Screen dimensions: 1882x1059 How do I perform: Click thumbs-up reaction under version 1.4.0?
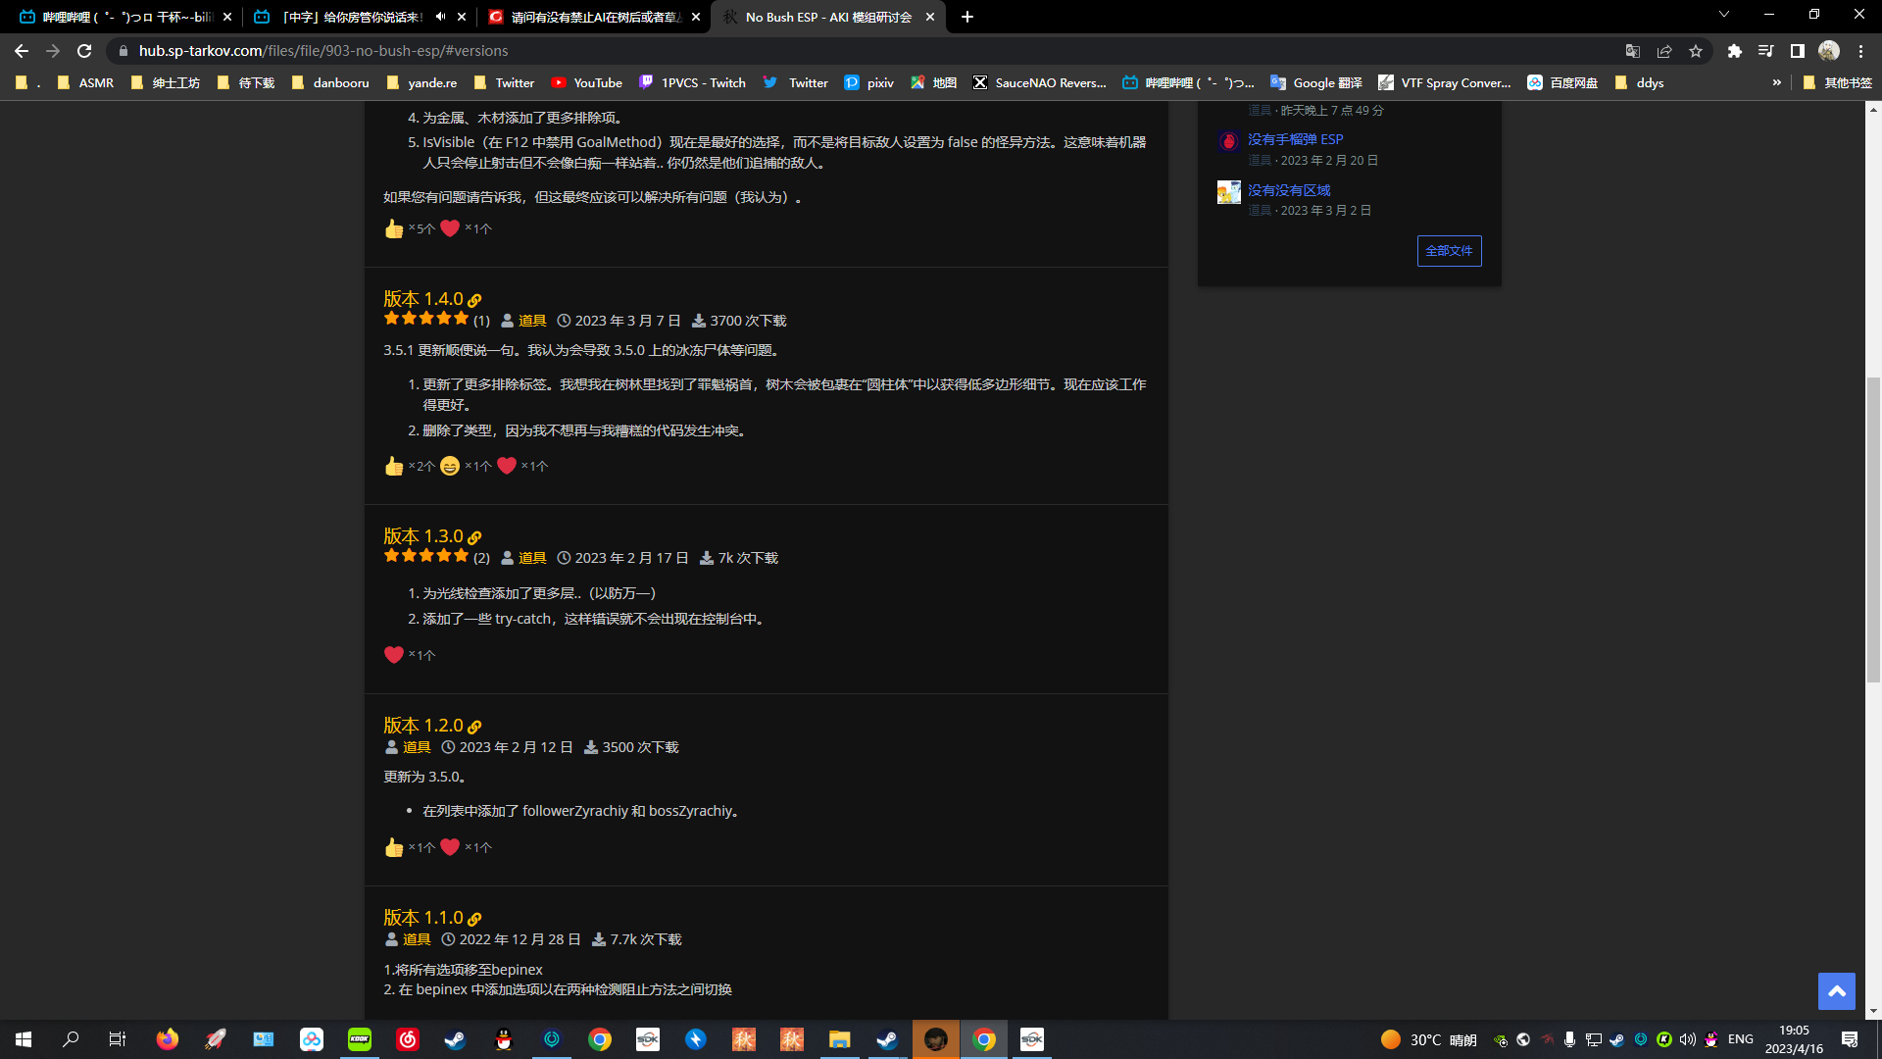[394, 466]
